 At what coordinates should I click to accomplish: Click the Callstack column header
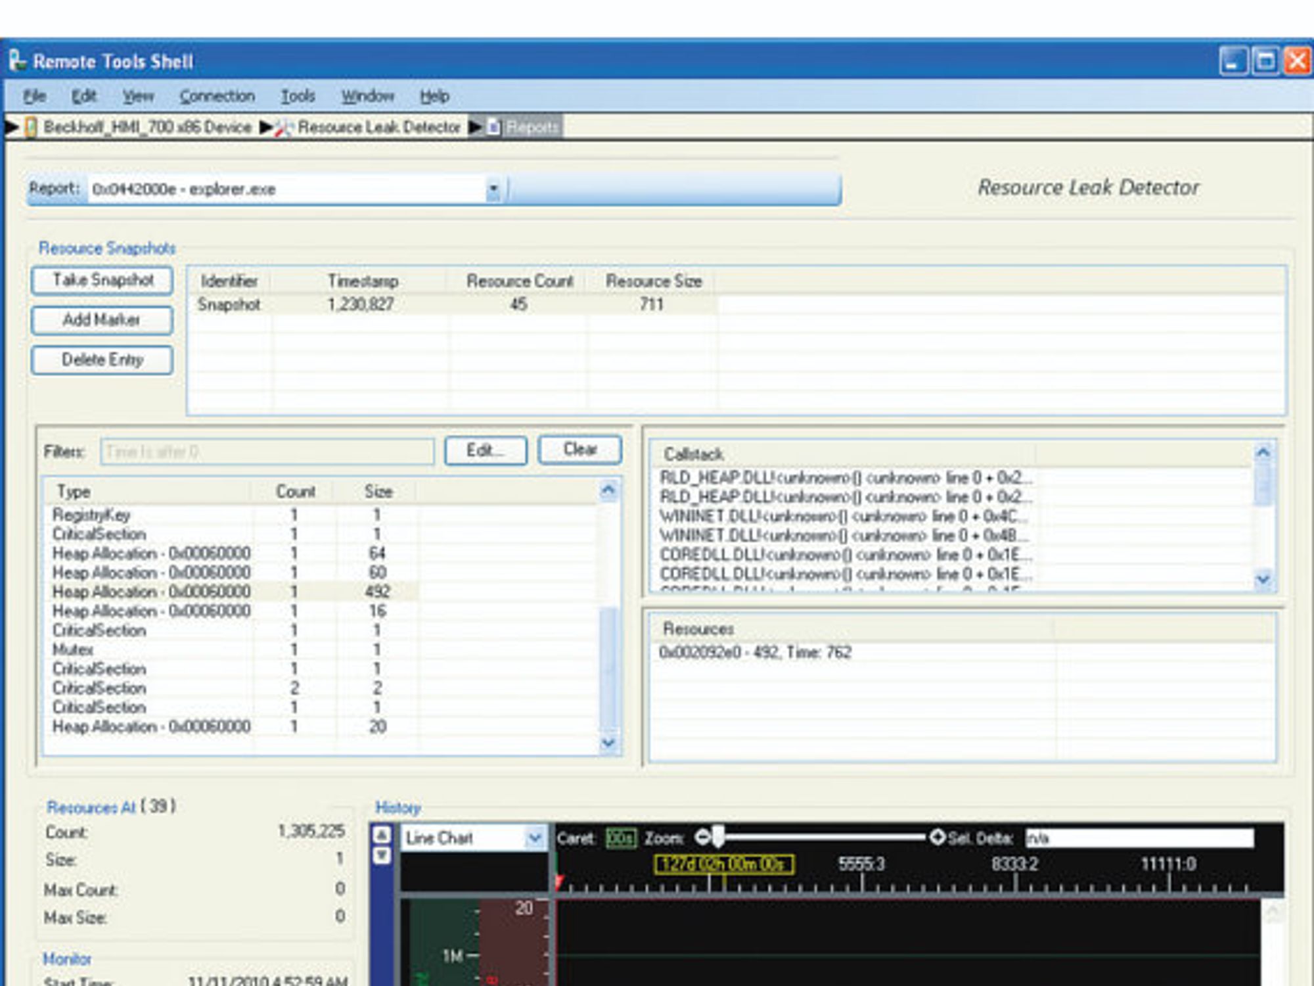(x=843, y=454)
